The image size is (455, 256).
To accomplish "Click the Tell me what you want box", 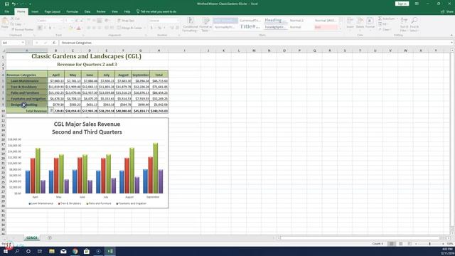I will coord(156,11).
